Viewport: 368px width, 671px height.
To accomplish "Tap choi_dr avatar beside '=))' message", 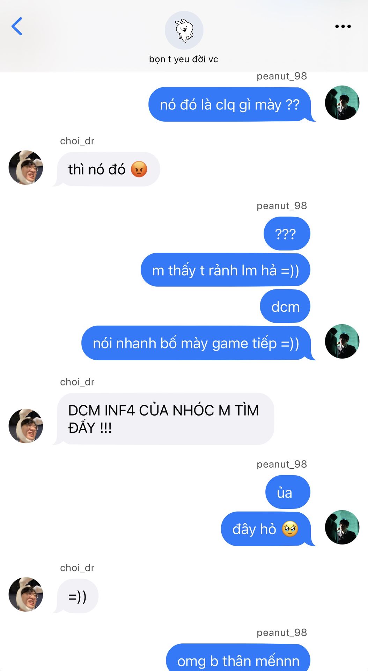I will [26, 594].
